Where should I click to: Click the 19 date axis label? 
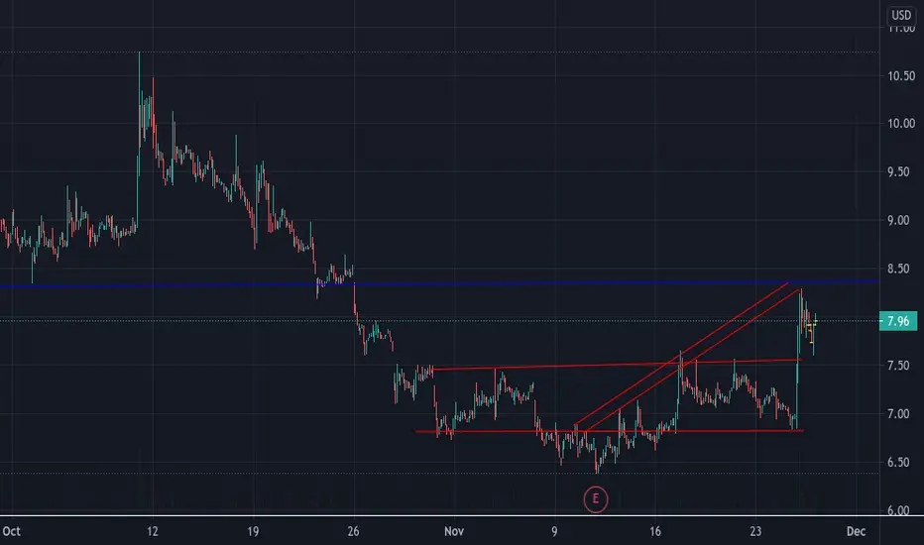tap(253, 531)
